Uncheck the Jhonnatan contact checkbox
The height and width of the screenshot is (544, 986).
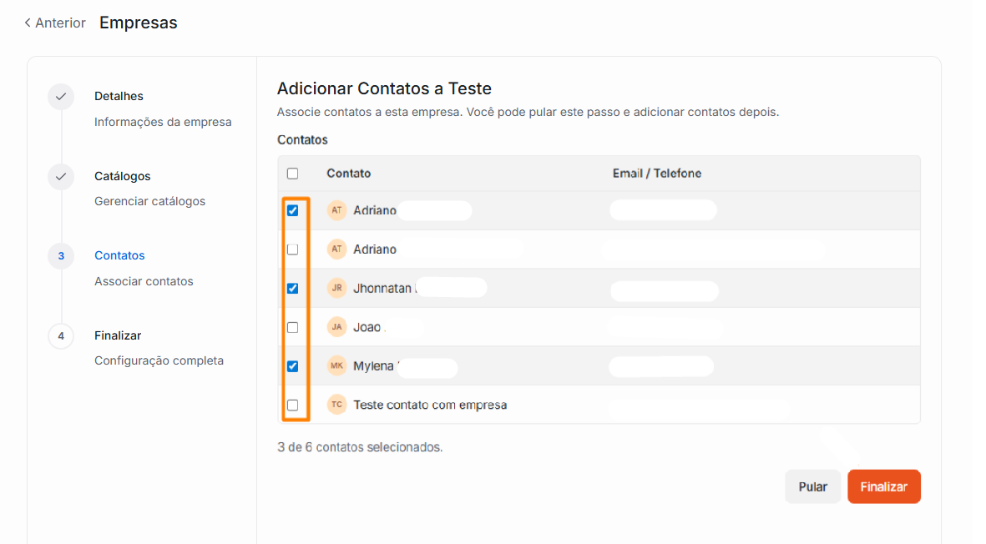click(292, 289)
